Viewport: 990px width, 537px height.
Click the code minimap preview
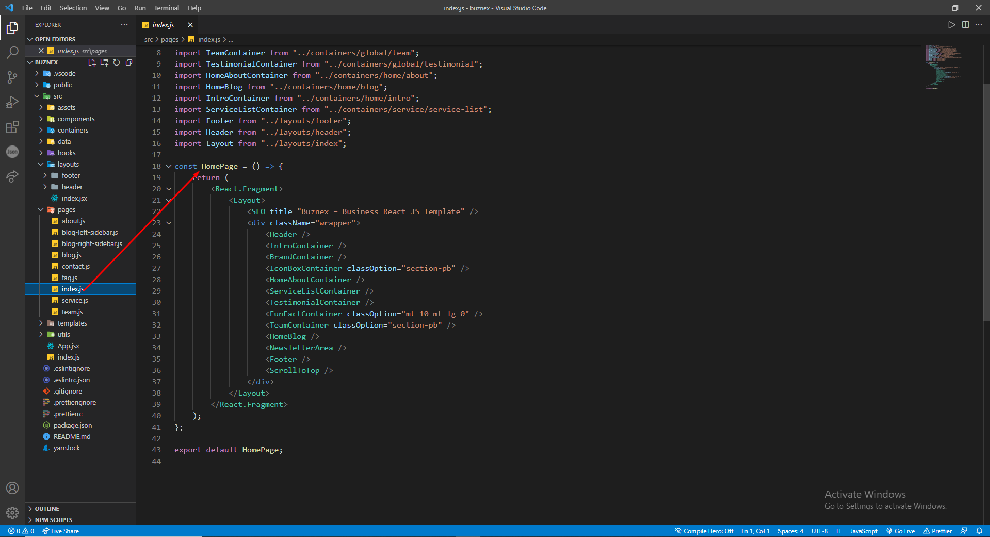[944, 67]
